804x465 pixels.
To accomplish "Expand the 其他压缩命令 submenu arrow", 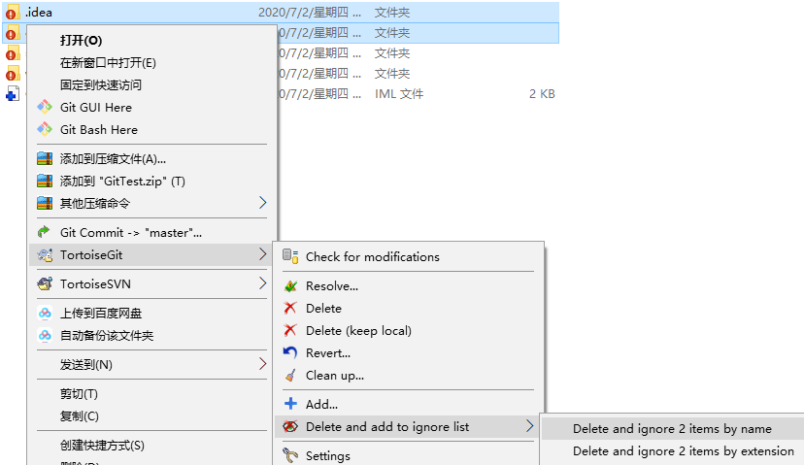I will tap(262, 203).
